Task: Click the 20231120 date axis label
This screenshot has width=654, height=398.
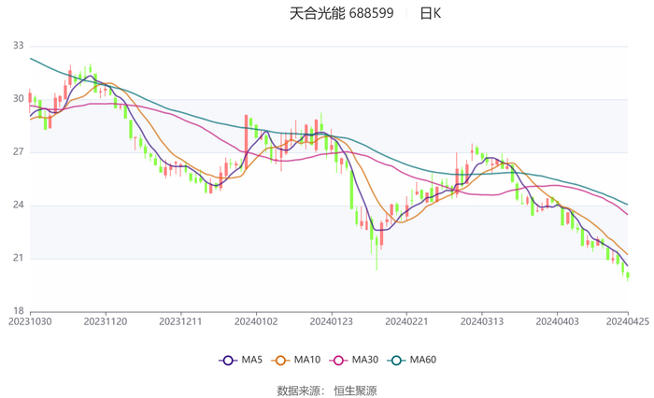Action: [x=106, y=320]
